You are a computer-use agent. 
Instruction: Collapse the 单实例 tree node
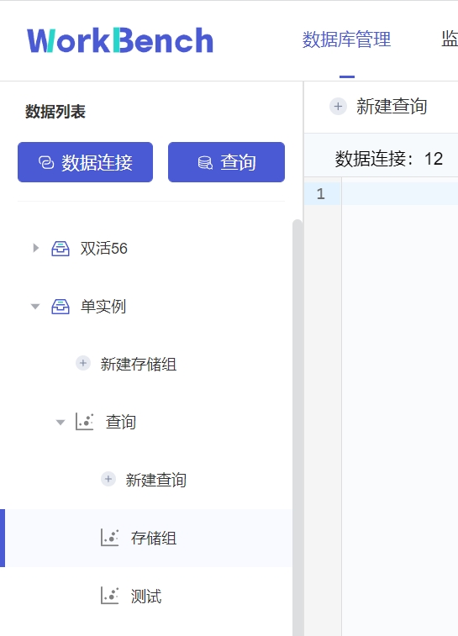click(35, 306)
